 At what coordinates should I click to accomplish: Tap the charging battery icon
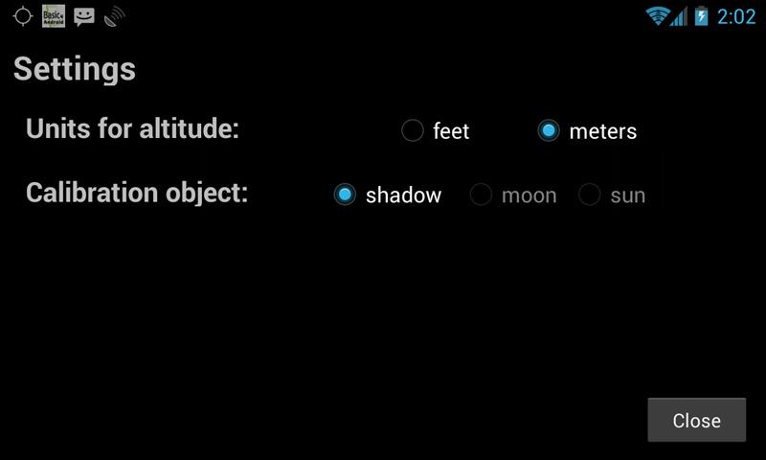[701, 16]
